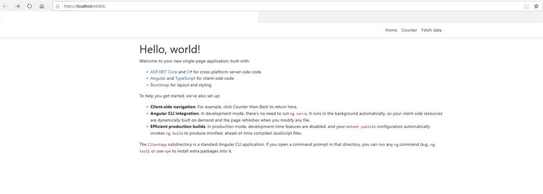This screenshot has width=543, height=194.
Task: View site info via the lock icon
Action: (57, 6)
